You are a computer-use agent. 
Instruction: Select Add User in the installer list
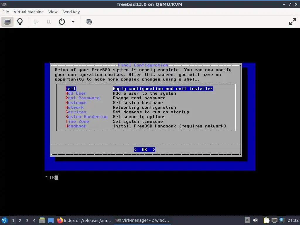click(x=76, y=93)
